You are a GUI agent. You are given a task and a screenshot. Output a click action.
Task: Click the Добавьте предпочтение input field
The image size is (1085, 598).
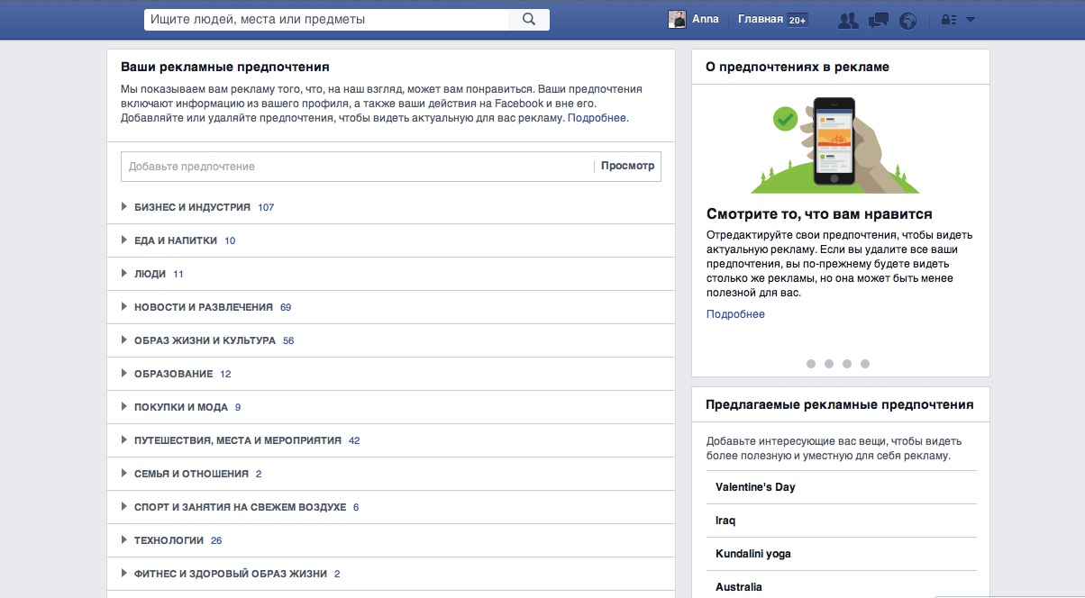[x=357, y=167]
